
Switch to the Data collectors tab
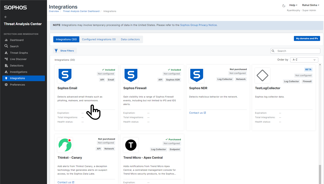coord(130,39)
